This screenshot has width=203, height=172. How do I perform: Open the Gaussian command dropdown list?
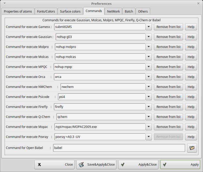point(149,37)
